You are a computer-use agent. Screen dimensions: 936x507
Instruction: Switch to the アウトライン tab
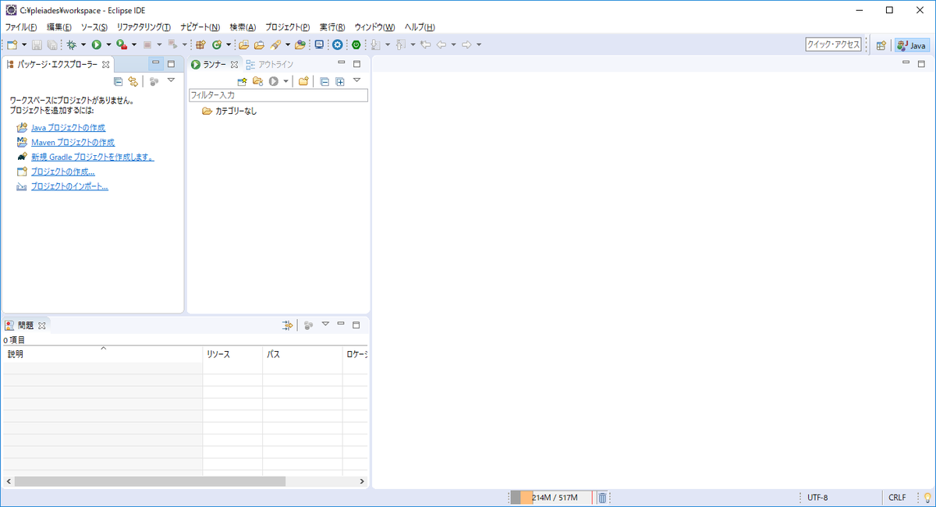(270, 64)
